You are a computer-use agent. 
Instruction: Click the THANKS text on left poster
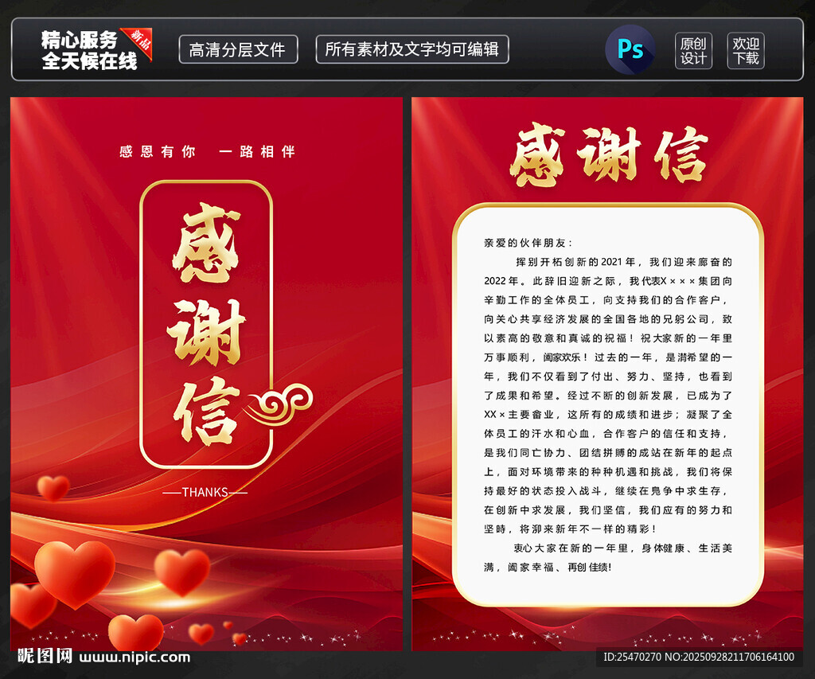[x=205, y=493]
